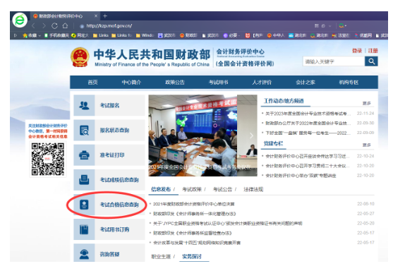Open the 人才评价 navigation item
The image size is (393, 271).
click(x=262, y=83)
